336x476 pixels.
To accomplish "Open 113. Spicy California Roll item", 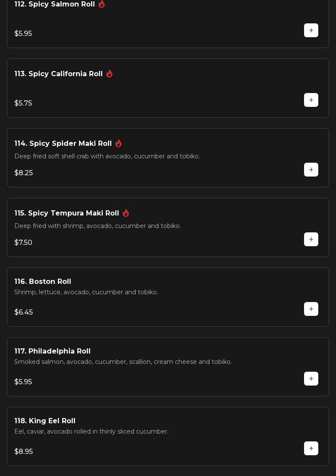I will tap(58, 74).
